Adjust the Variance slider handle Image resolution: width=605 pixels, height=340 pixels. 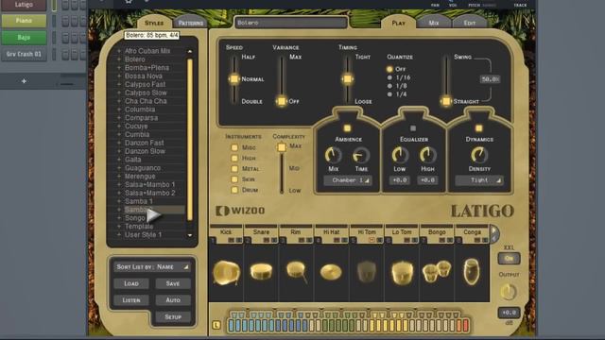pos(282,101)
